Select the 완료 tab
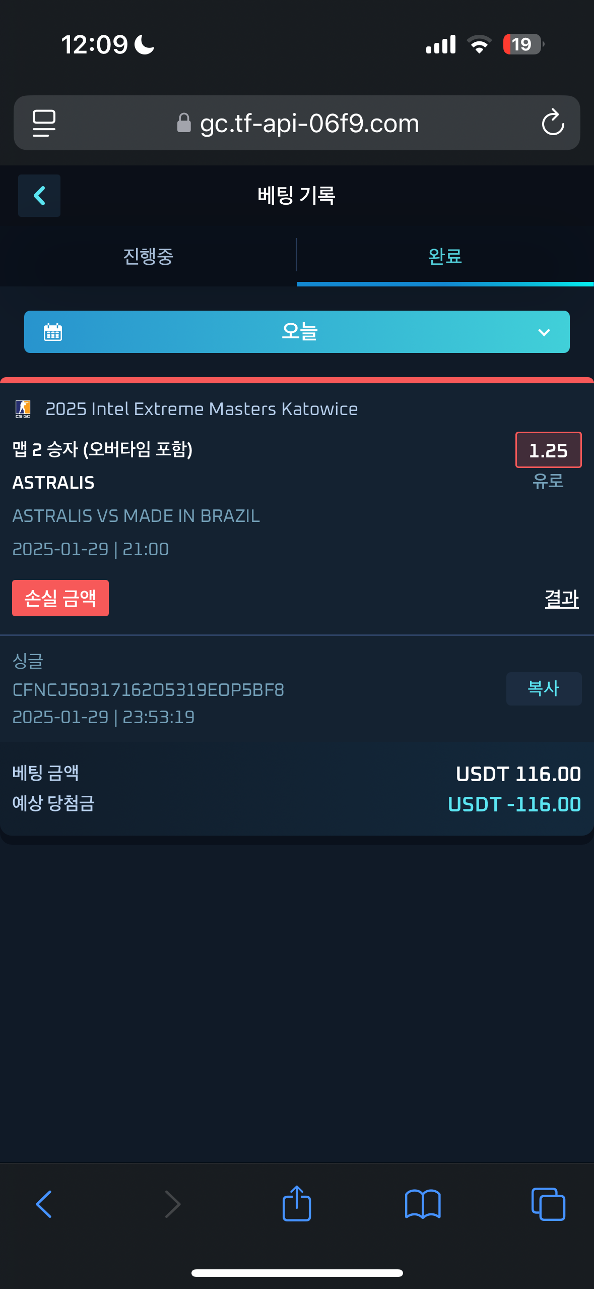The width and height of the screenshot is (594, 1289). click(x=445, y=256)
